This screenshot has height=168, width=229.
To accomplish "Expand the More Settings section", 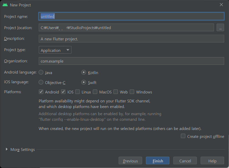I will pos(7,149).
